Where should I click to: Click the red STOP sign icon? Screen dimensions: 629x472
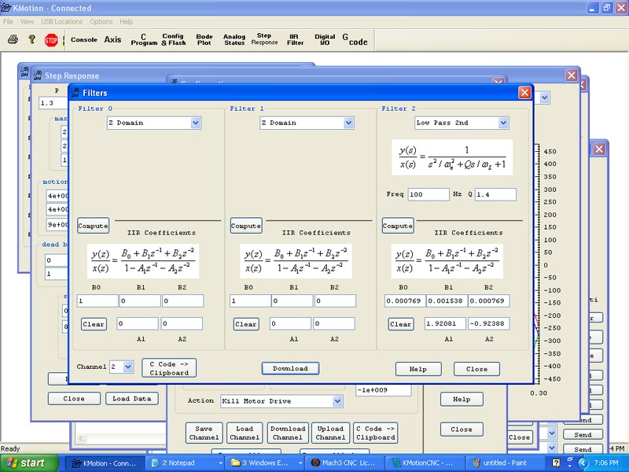(x=51, y=39)
